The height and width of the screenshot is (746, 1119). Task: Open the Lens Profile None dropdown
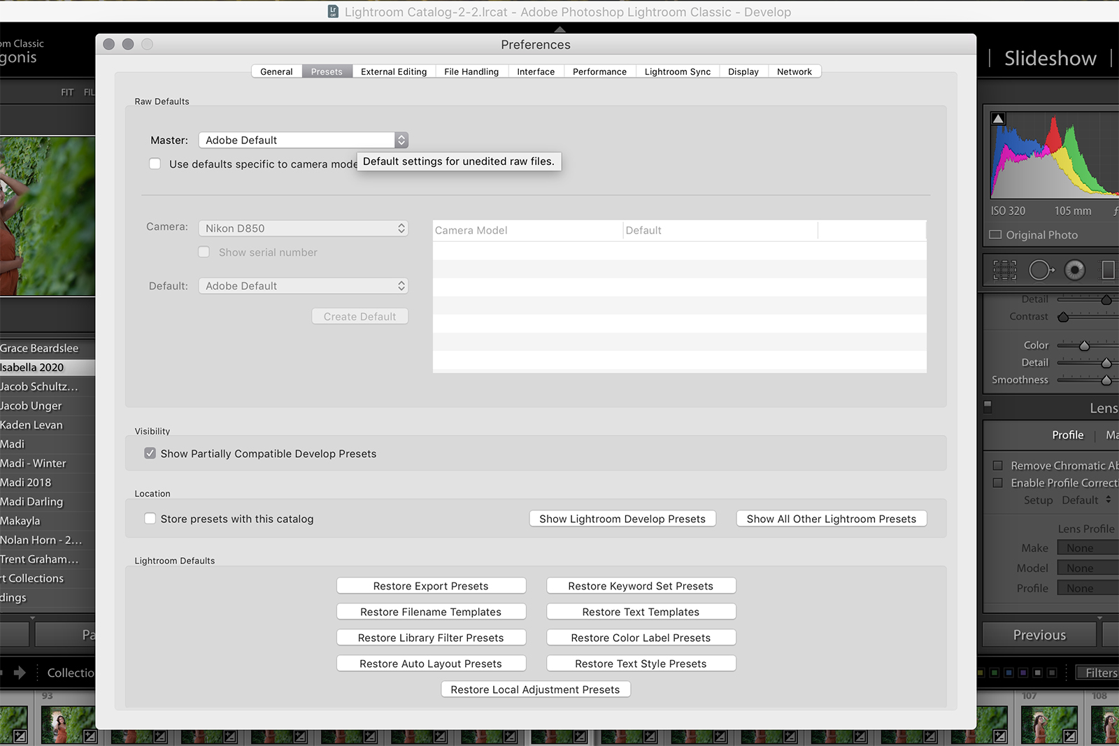pos(1088,589)
